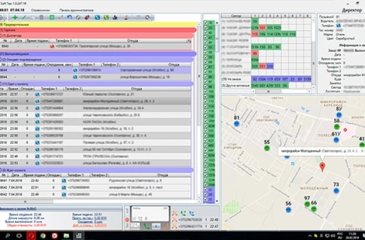Uncheck the first driver checkbox in list

[x=206, y=23]
